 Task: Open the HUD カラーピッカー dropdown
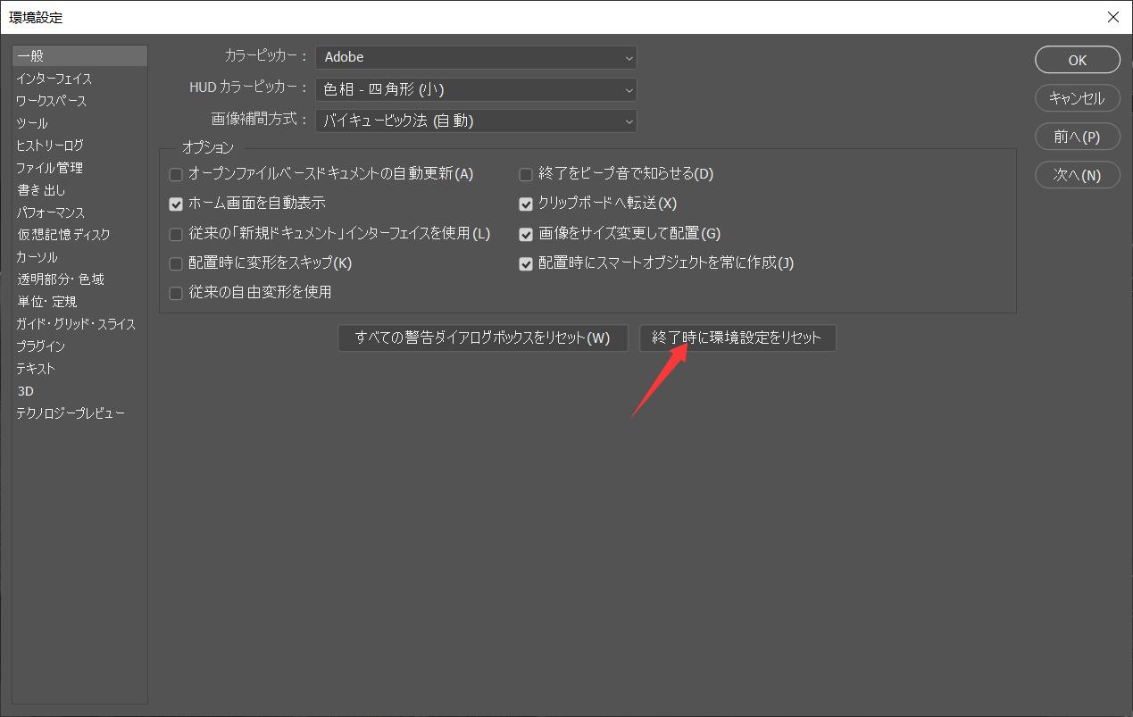tap(476, 89)
